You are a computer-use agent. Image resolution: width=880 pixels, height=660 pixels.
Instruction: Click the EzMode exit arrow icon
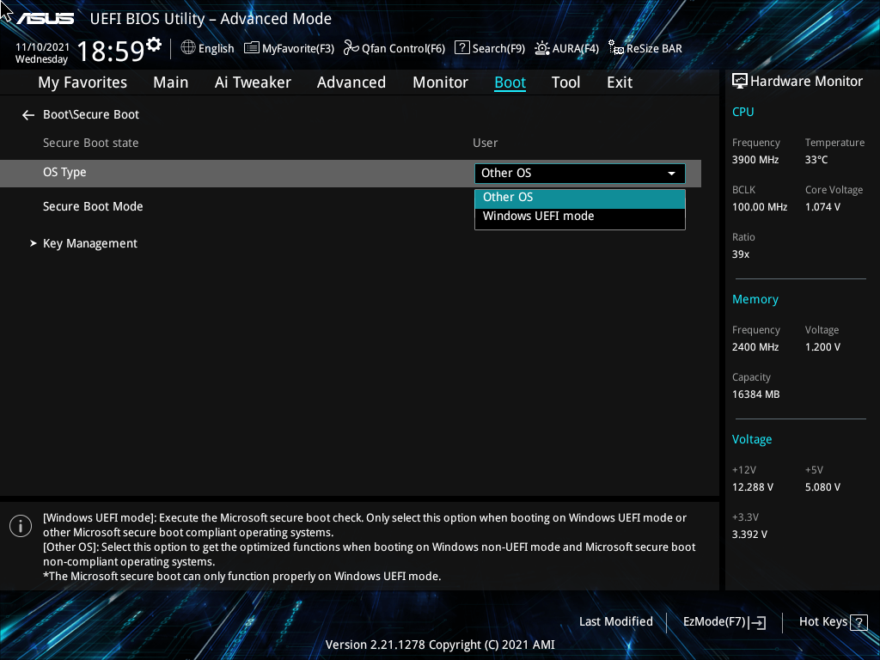click(x=758, y=622)
